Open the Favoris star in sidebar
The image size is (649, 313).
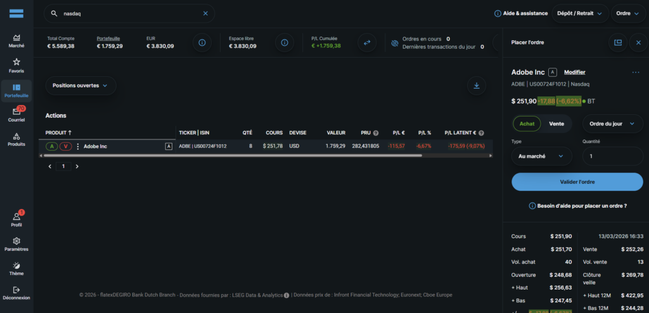(16, 65)
